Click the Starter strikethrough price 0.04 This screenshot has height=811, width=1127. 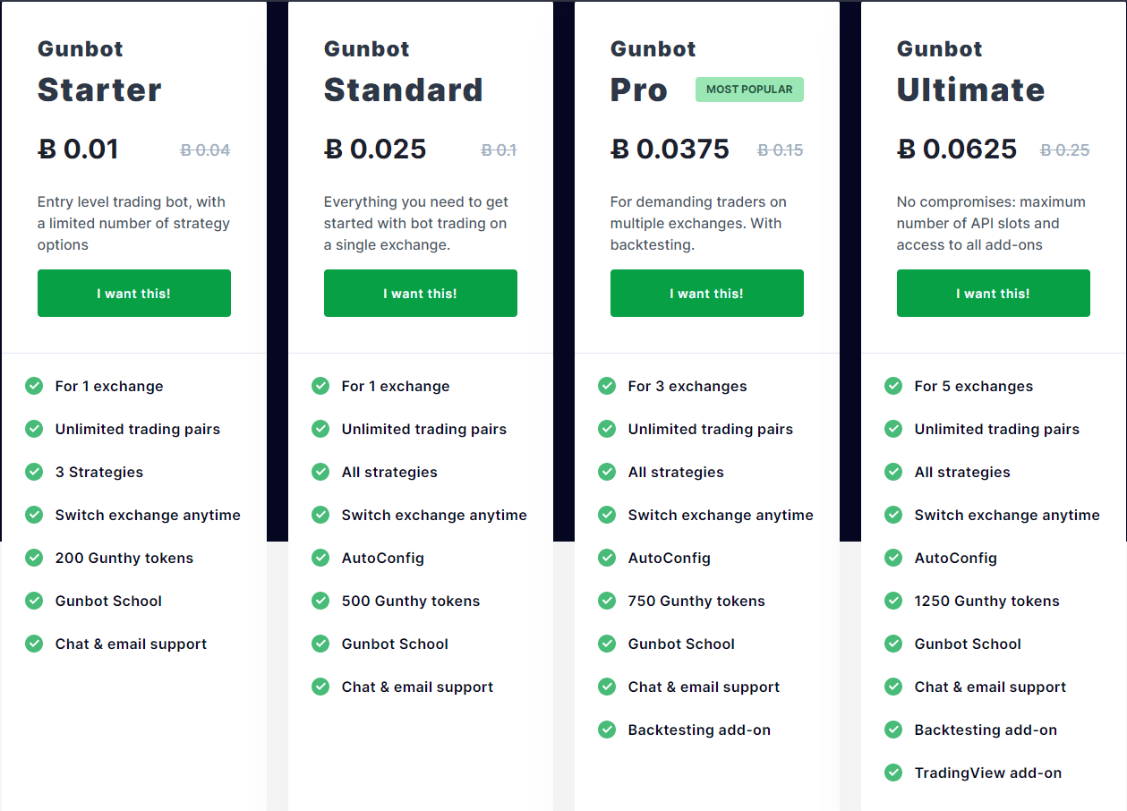[205, 150]
